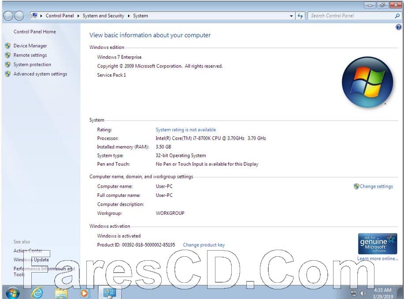Go to Control Panel breadcrumb
This screenshot has width=404, height=299.
pos(59,16)
